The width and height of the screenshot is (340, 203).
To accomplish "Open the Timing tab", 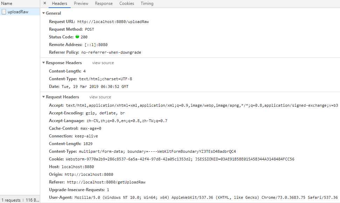I will (x=147, y=3).
